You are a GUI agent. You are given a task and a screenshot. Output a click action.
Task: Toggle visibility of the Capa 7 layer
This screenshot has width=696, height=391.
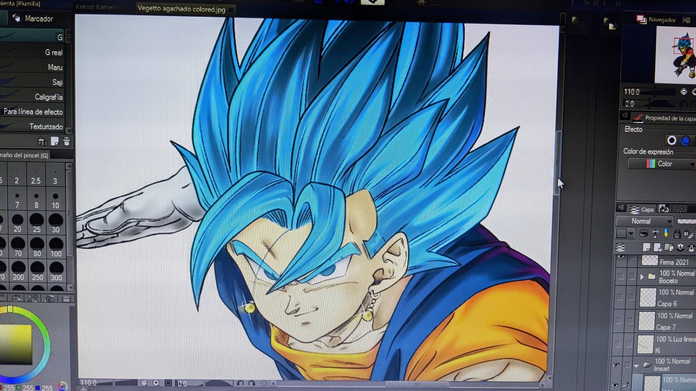pos(619,320)
